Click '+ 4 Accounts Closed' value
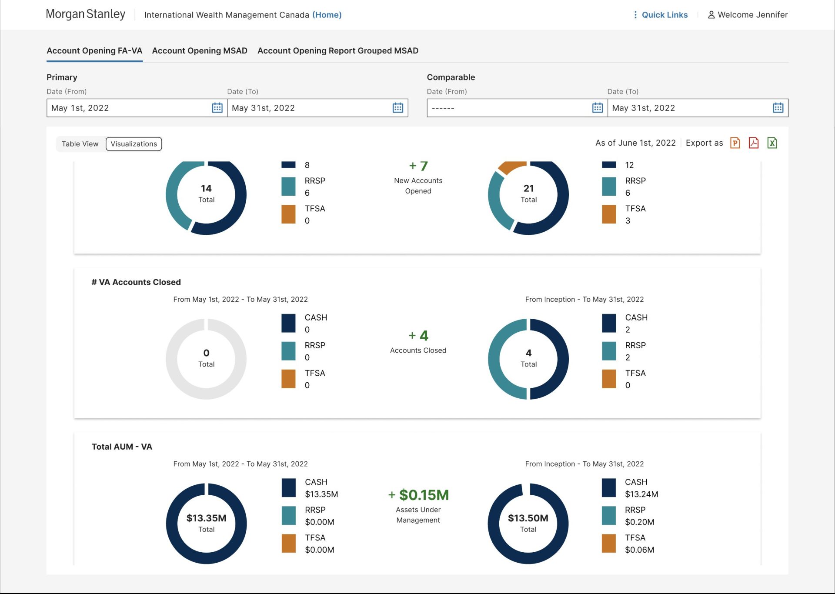This screenshot has width=835, height=594. 418,336
